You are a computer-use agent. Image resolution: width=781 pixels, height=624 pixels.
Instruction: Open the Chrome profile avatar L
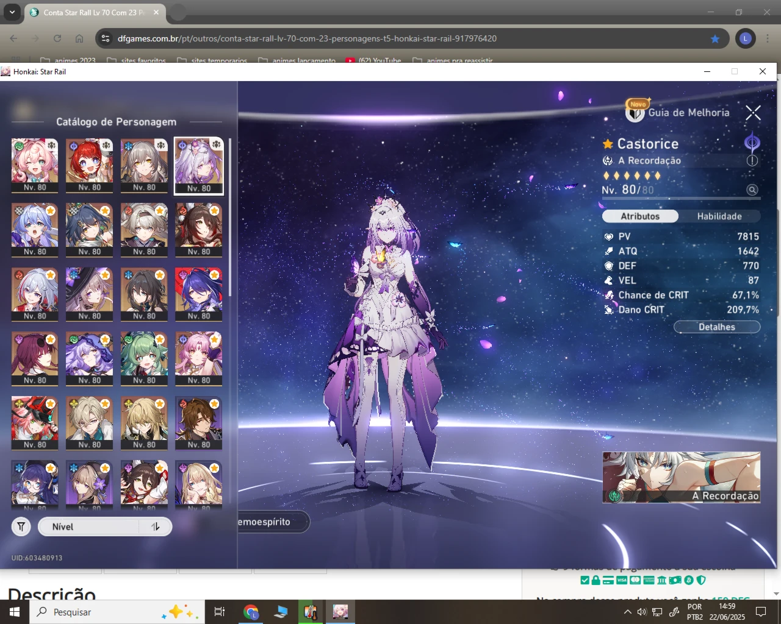click(x=745, y=38)
